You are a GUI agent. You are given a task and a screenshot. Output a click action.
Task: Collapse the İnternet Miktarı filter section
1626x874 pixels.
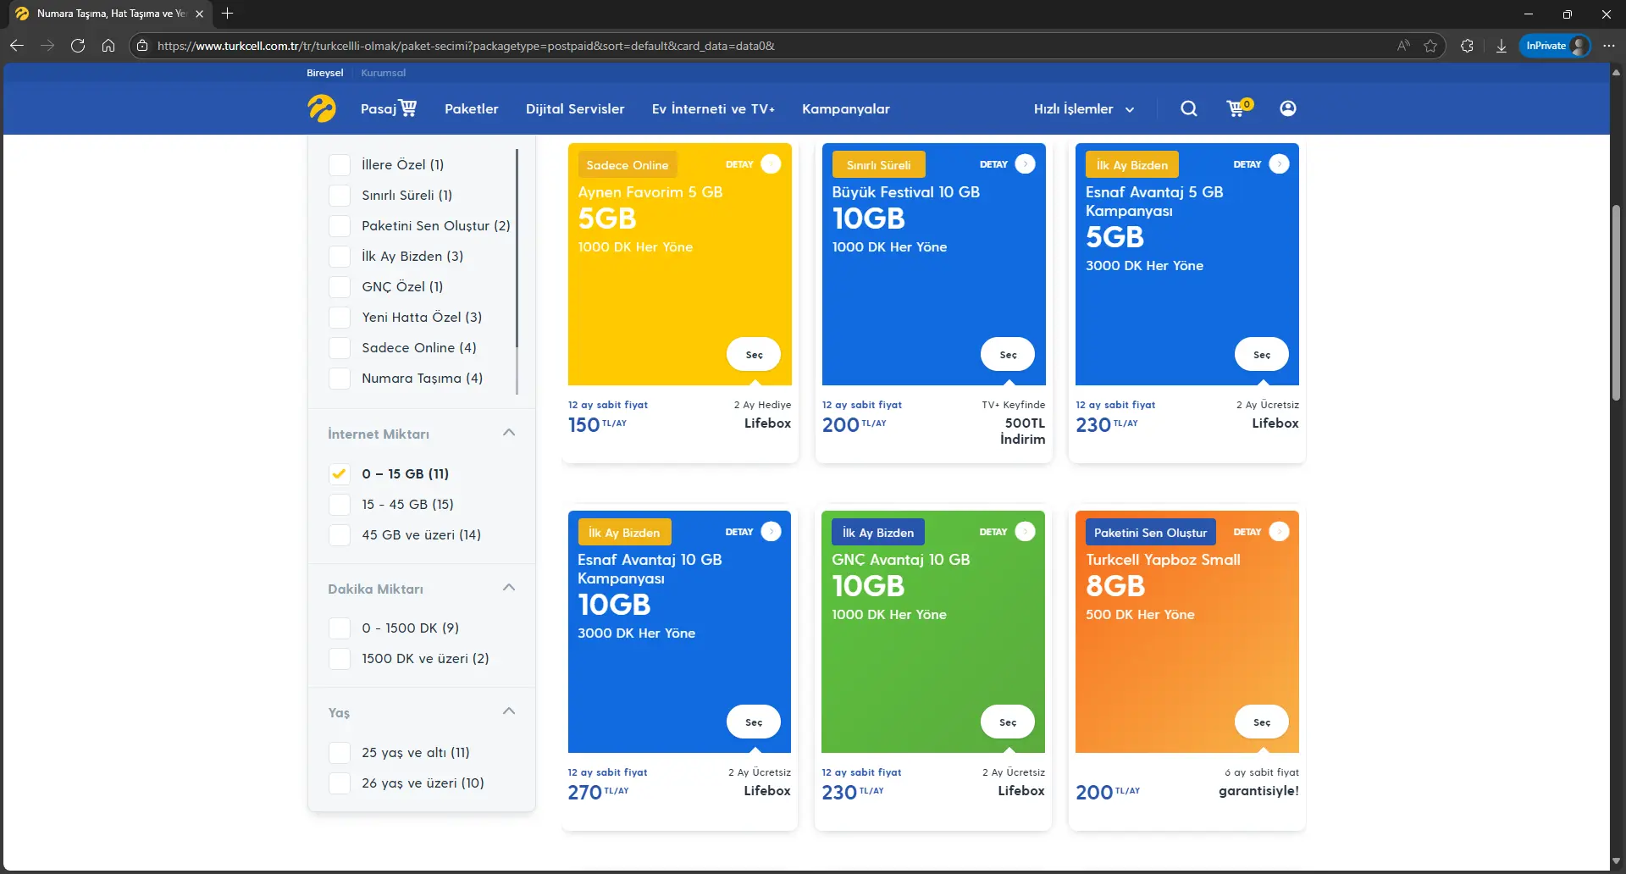(x=509, y=433)
